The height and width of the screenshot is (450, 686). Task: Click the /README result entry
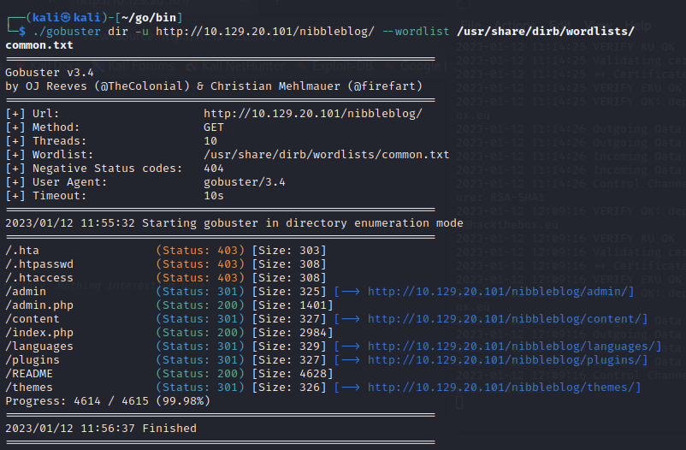[29, 374]
